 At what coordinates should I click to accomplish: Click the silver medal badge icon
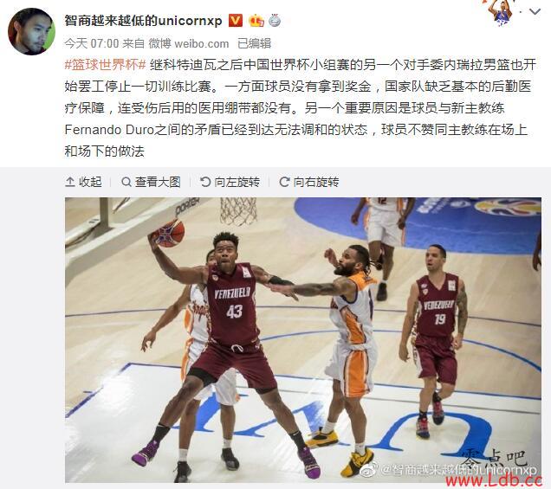pos(275,21)
